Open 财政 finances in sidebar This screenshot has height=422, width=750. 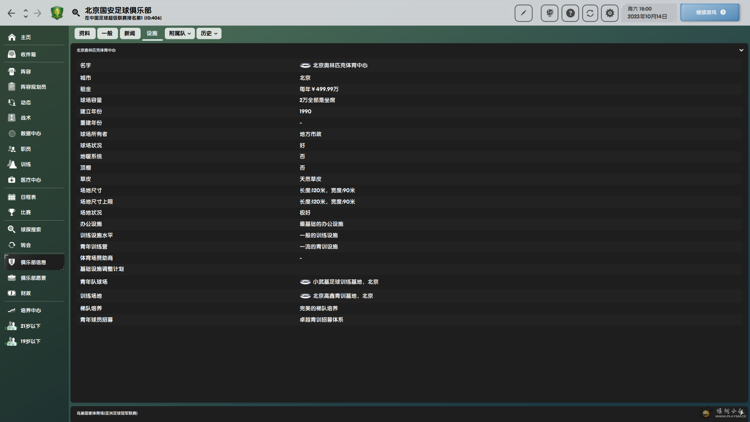point(34,293)
